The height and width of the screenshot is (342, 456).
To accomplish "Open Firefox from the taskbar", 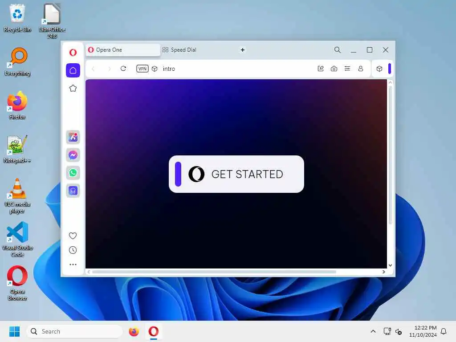I will (x=134, y=331).
